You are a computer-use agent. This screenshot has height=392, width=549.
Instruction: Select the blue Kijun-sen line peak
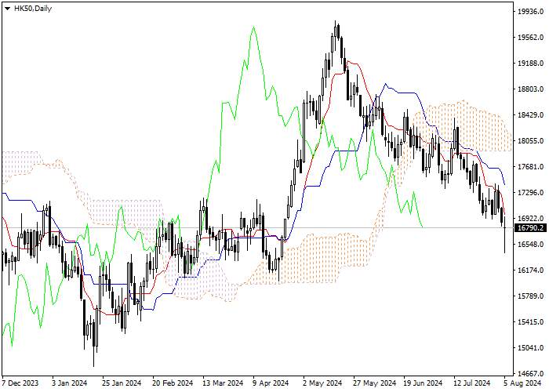[386, 84]
